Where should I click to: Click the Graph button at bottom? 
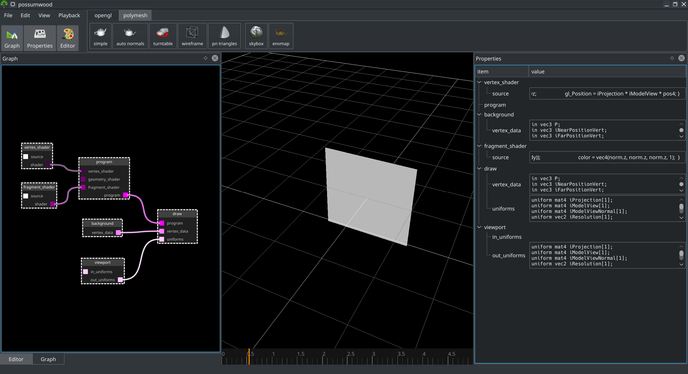[x=48, y=359]
